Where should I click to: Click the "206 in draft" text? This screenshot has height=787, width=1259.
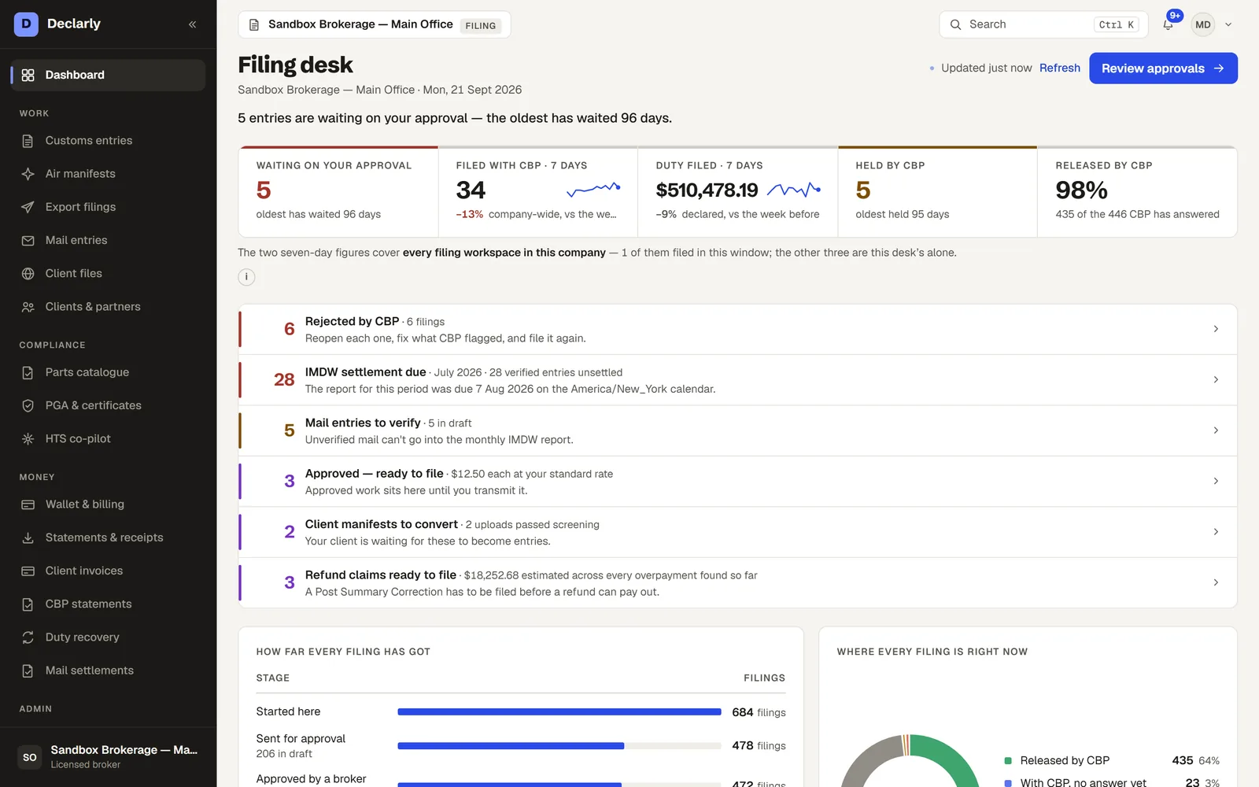click(284, 754)
